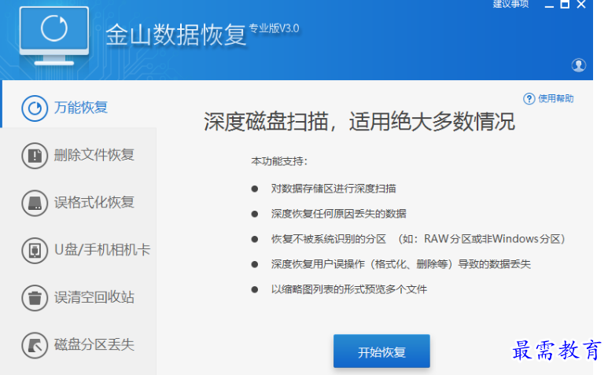Minimize the 金山数据恢复 window
The width and height of the screenshot is (608, 375).
(x=549, y=5)
